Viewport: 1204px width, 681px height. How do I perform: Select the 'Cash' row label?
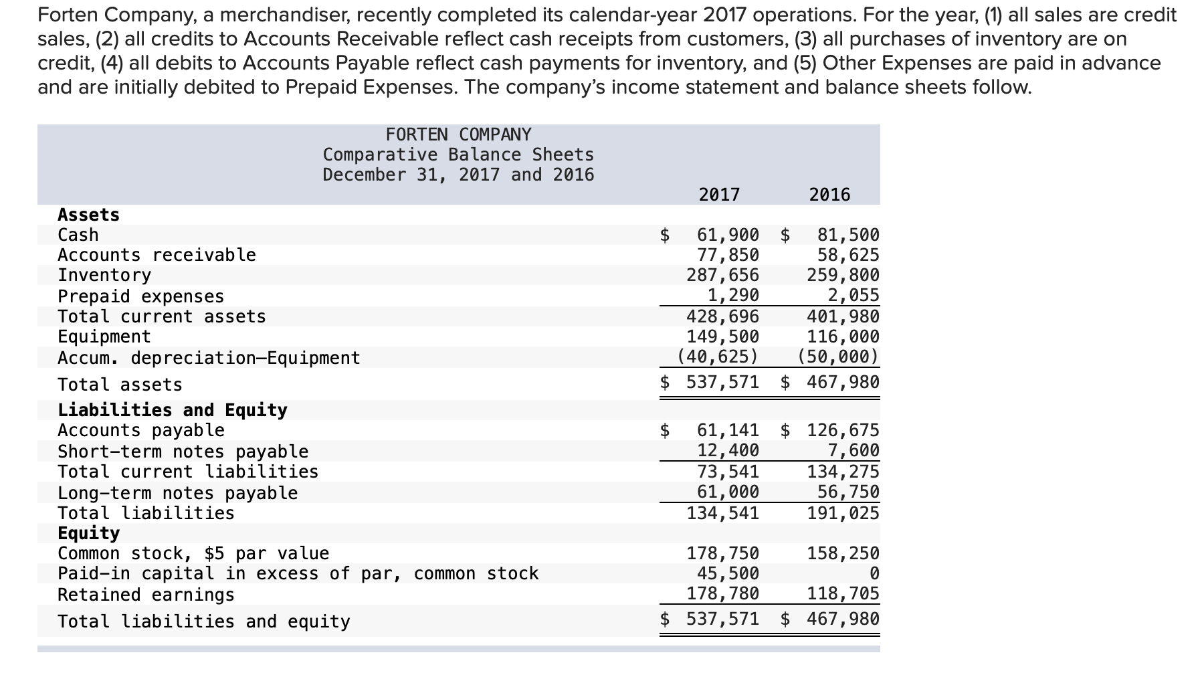[x=78, y=235]
